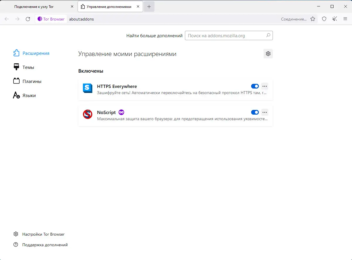The height and width of the screenshot is (260, 352).
Task: Open a new tab with the plus button
Action: click(x=149, y=7)
